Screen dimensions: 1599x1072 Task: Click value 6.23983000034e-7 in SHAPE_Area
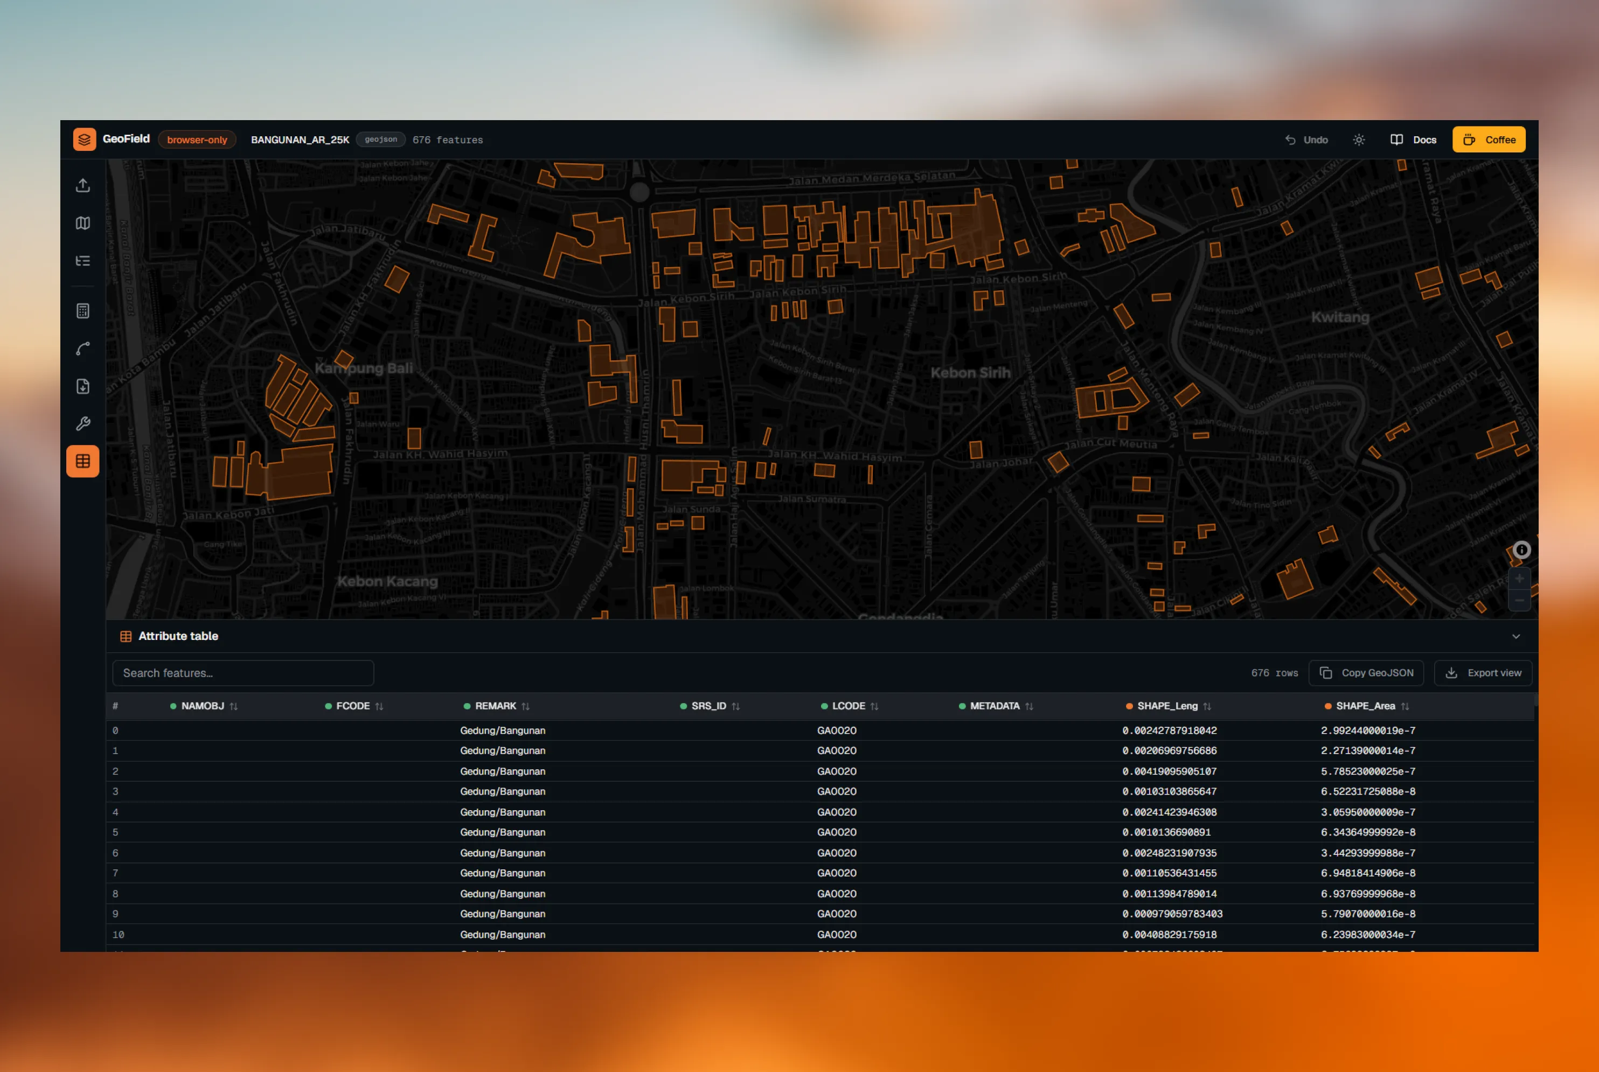[1368, 935]
